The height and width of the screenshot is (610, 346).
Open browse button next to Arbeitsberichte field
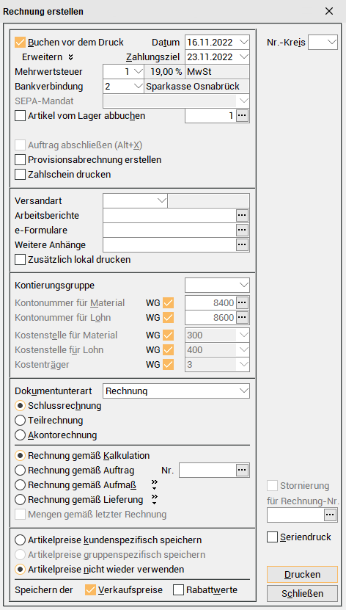(242, 215)
